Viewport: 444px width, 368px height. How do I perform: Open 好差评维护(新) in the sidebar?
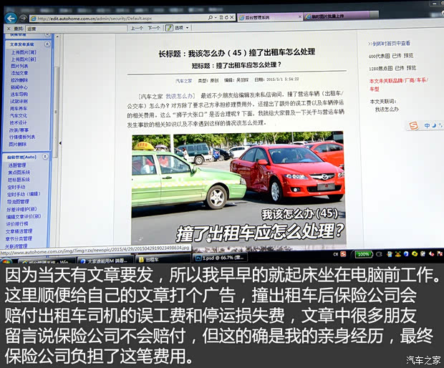click(21, 209)
